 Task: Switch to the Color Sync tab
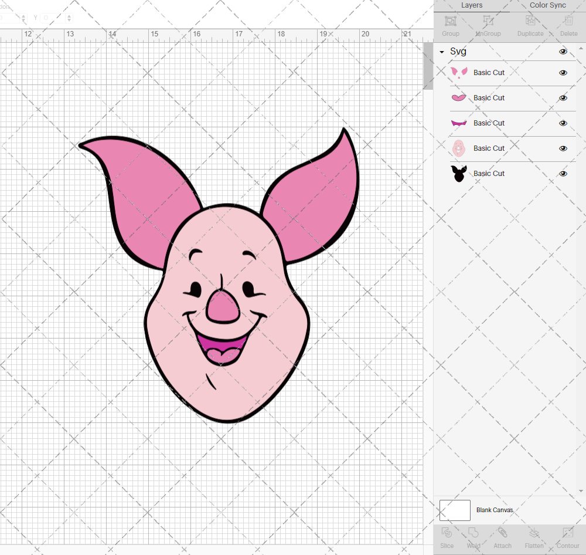coord(547,5)
